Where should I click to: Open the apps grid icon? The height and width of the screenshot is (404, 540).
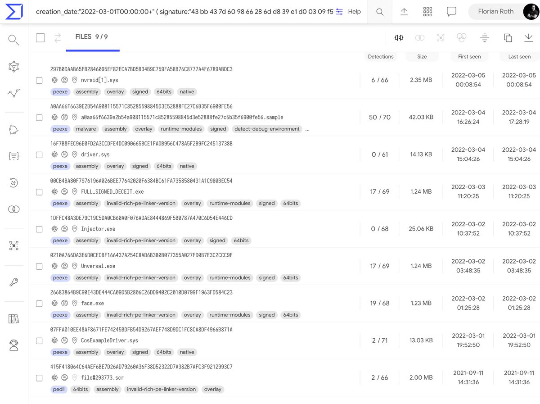427,12
